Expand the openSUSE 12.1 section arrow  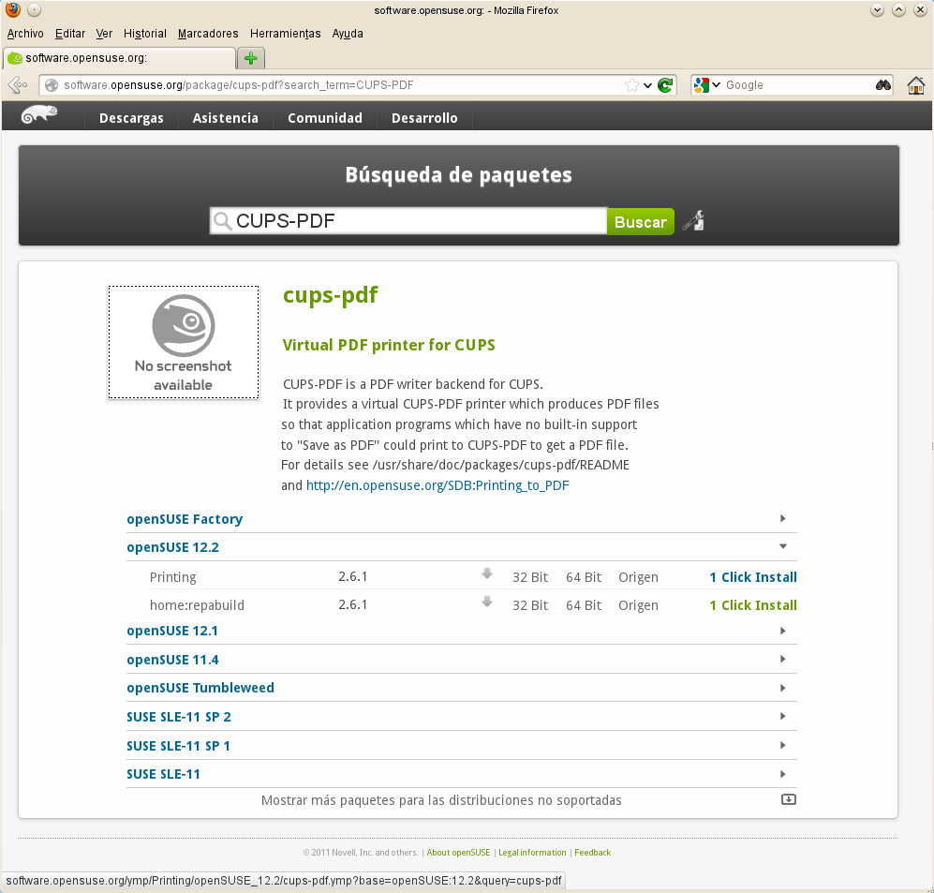[782, 631]
